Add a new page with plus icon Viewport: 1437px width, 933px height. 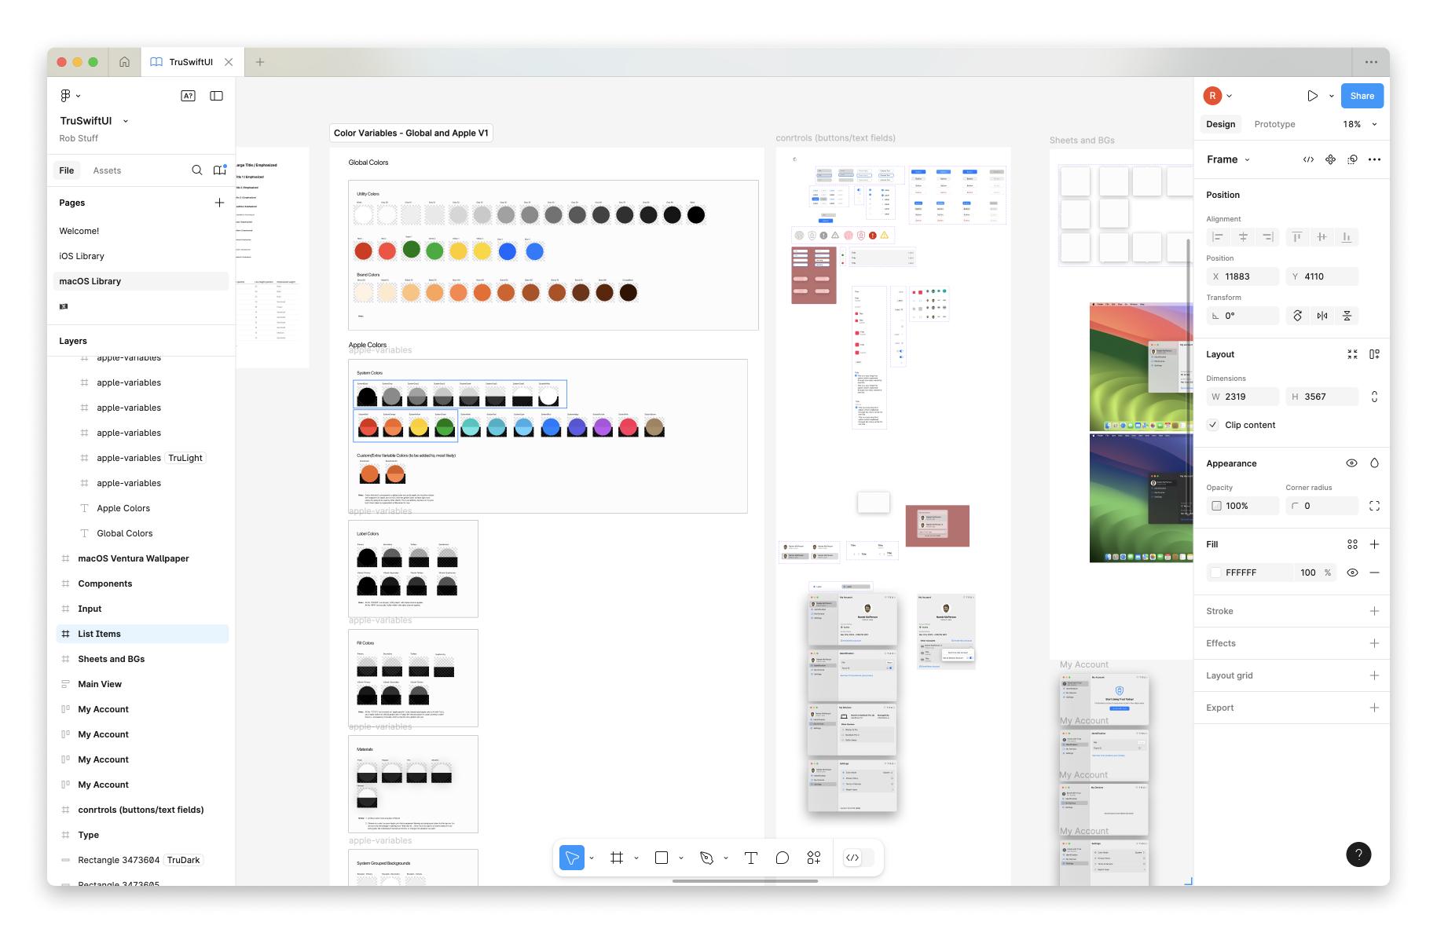click(219, 203)
